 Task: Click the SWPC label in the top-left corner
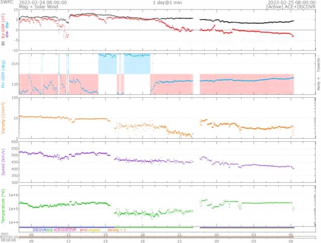click(7, 3)
